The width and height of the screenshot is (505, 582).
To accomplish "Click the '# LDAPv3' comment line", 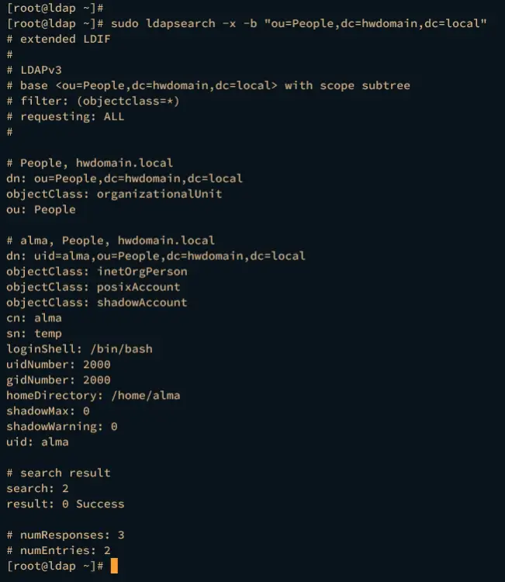I will click(34, 70).
